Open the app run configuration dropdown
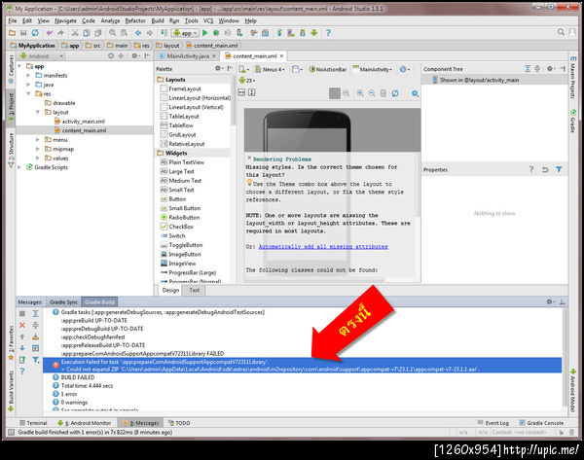The height and width of the screenshot is (460, 584). click(x=185, y=33)
